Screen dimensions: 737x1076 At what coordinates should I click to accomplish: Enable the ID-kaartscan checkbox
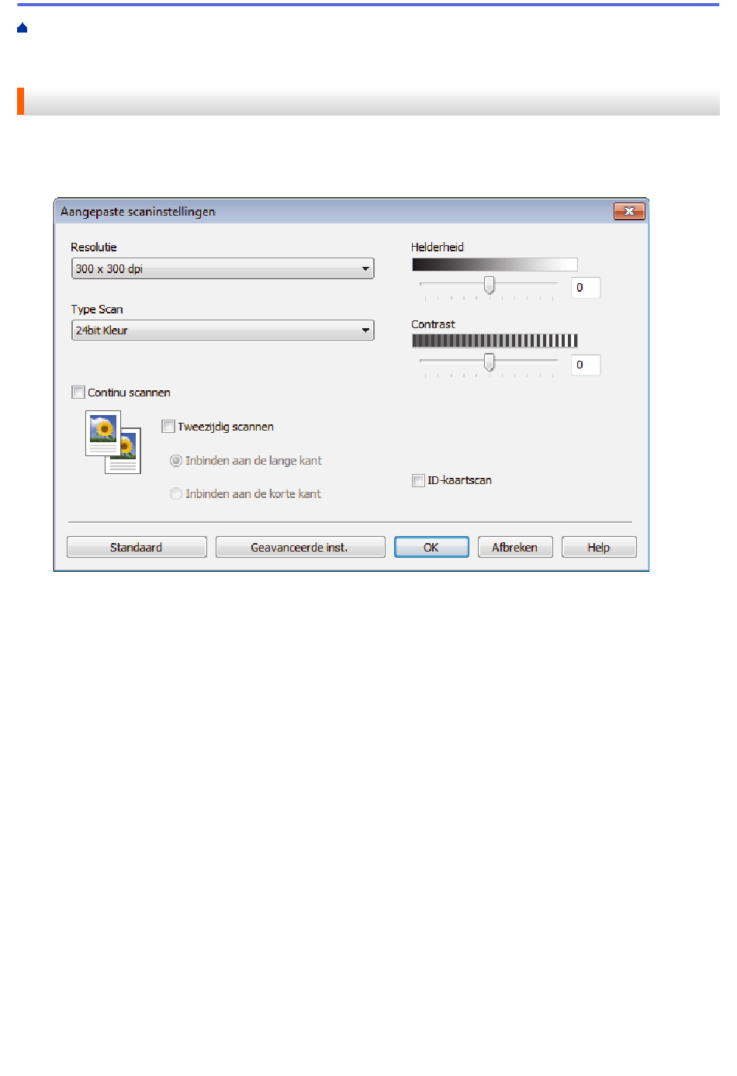tap(418, 480)
